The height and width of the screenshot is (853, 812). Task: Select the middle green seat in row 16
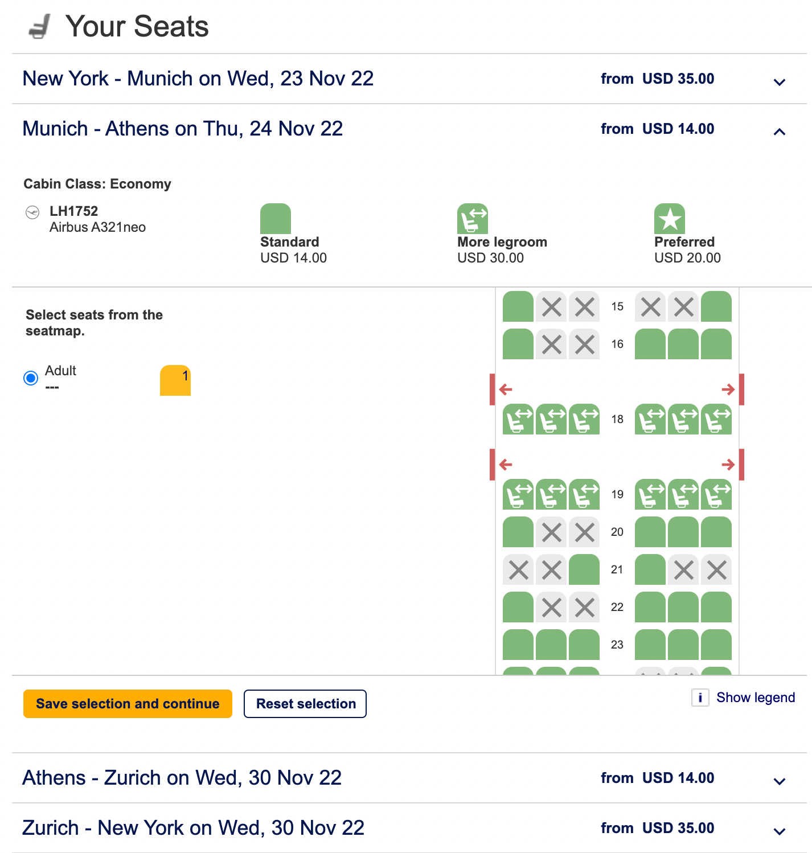[682, 344]
